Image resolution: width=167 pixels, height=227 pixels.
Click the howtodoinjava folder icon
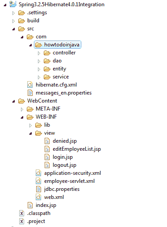[x=38, y=45]
